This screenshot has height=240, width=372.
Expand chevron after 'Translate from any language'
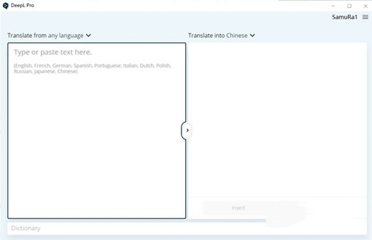click(88, 35)
